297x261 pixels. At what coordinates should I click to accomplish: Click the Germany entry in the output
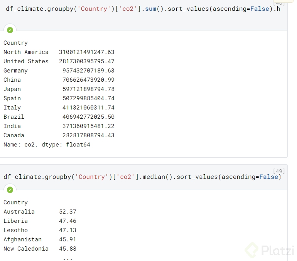16,71
